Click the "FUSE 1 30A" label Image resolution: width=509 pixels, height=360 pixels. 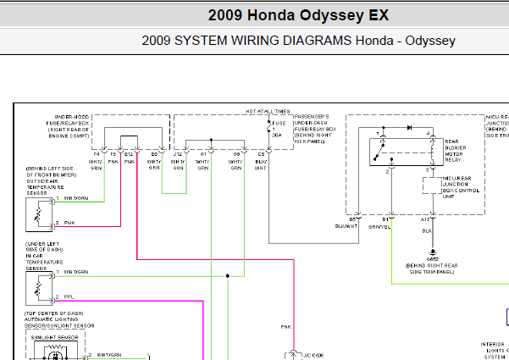(x=279, y=130)
